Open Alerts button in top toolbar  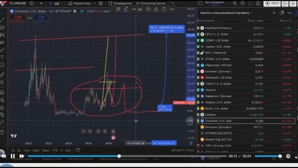[120, 3]
